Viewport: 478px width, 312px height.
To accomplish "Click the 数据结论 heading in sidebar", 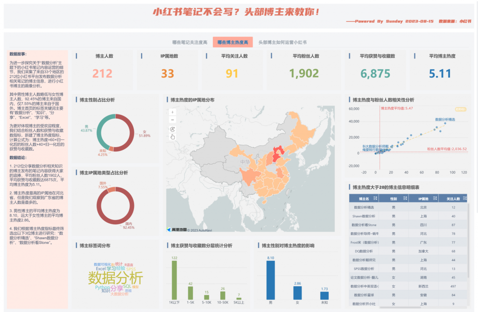I will click(18, 158).
